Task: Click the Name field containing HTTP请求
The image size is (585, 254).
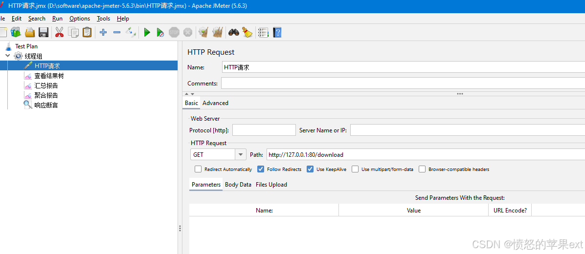Action: tap(404, 67)
